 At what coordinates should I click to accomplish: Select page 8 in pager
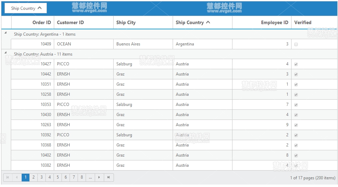[82, 177]
